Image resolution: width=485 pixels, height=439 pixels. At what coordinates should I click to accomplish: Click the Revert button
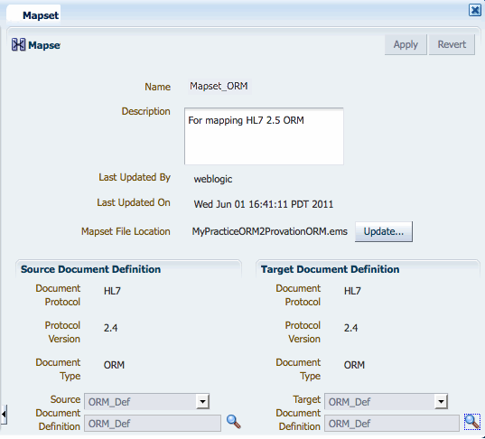tap(452, 45)
